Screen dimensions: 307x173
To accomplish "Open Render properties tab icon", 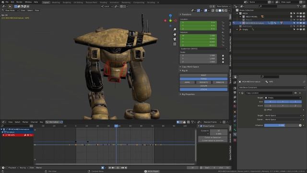I will click(x=235, y=88).
